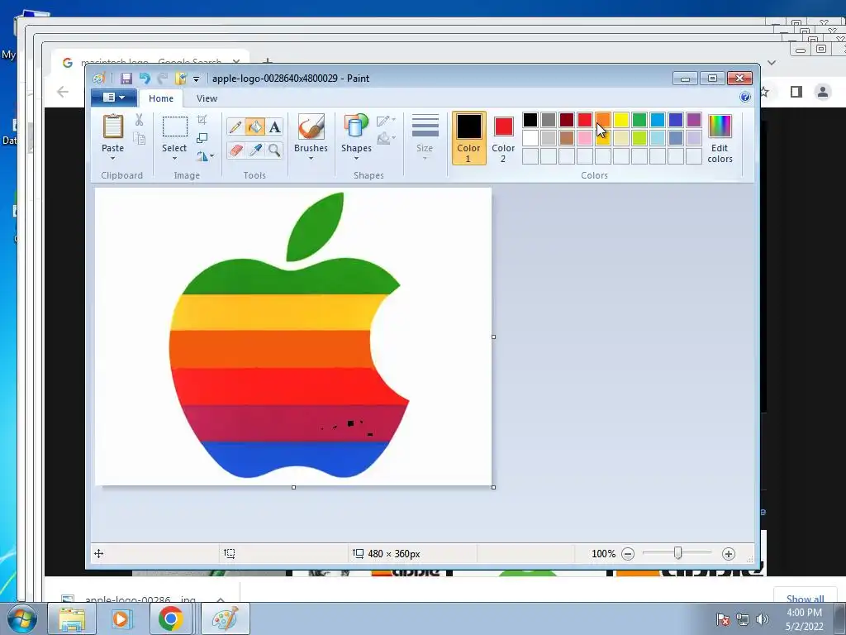Click the Paint icon in taskbar
Image resolution: width=846 pixels, height=635 pixels.
[226, 618]
